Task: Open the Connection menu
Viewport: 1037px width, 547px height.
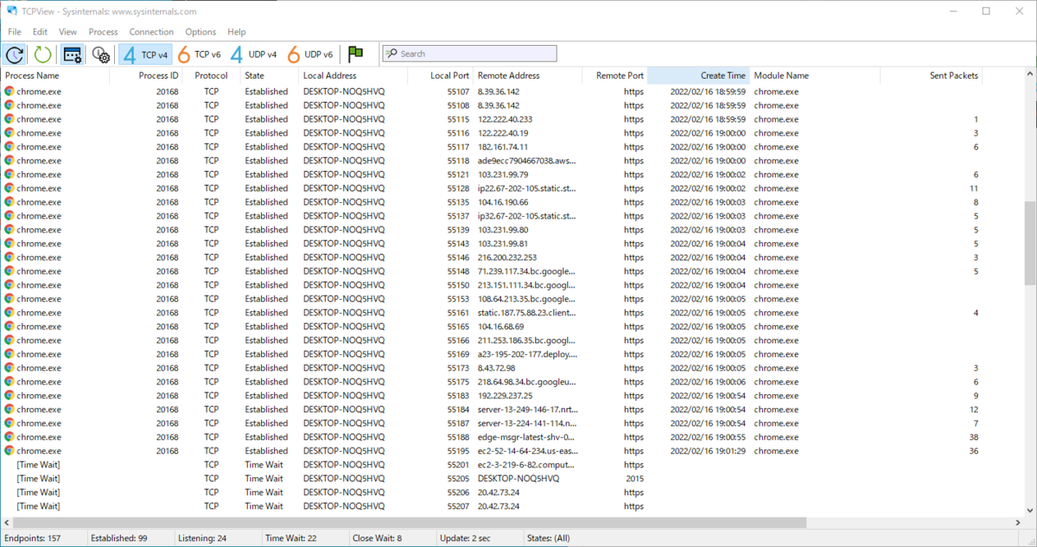Action: [x=151, y=32]
